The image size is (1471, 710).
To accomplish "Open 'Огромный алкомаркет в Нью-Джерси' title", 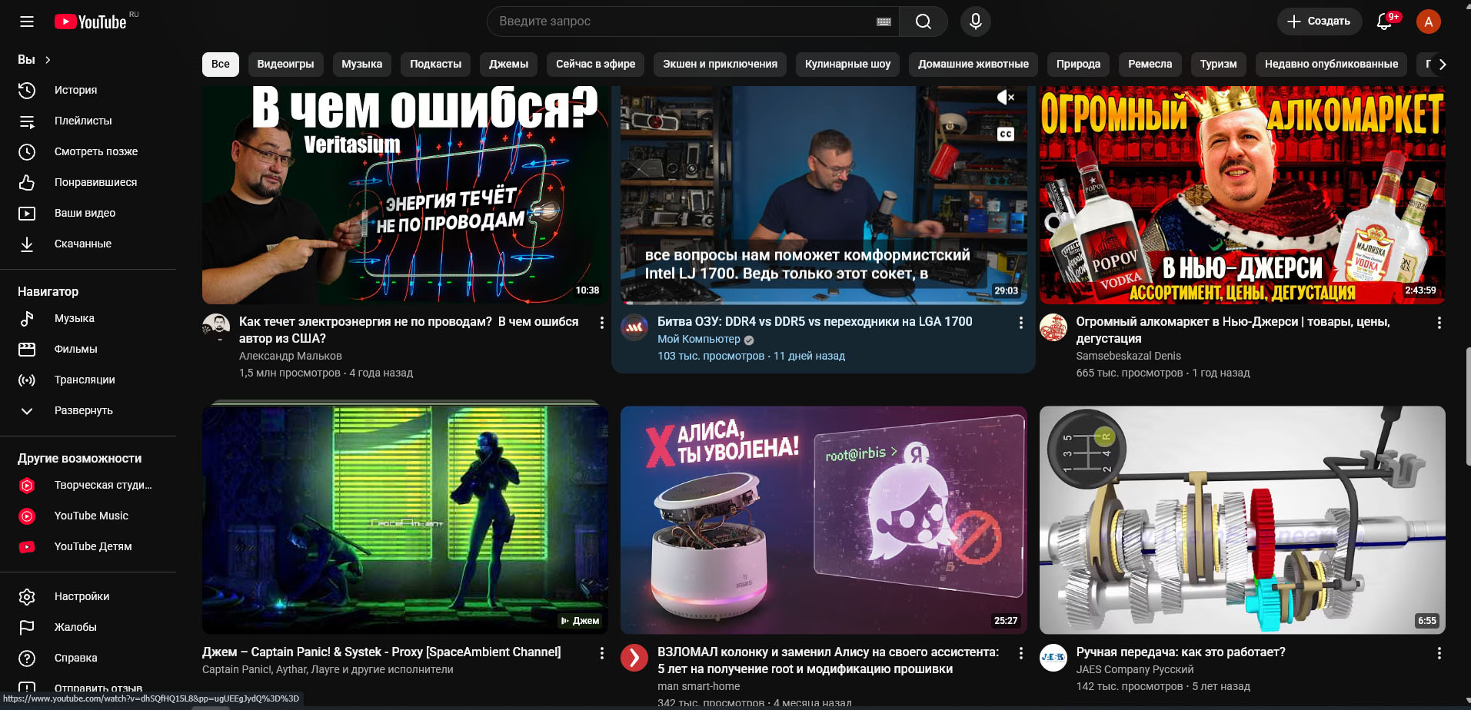I will pos(1233,330).
